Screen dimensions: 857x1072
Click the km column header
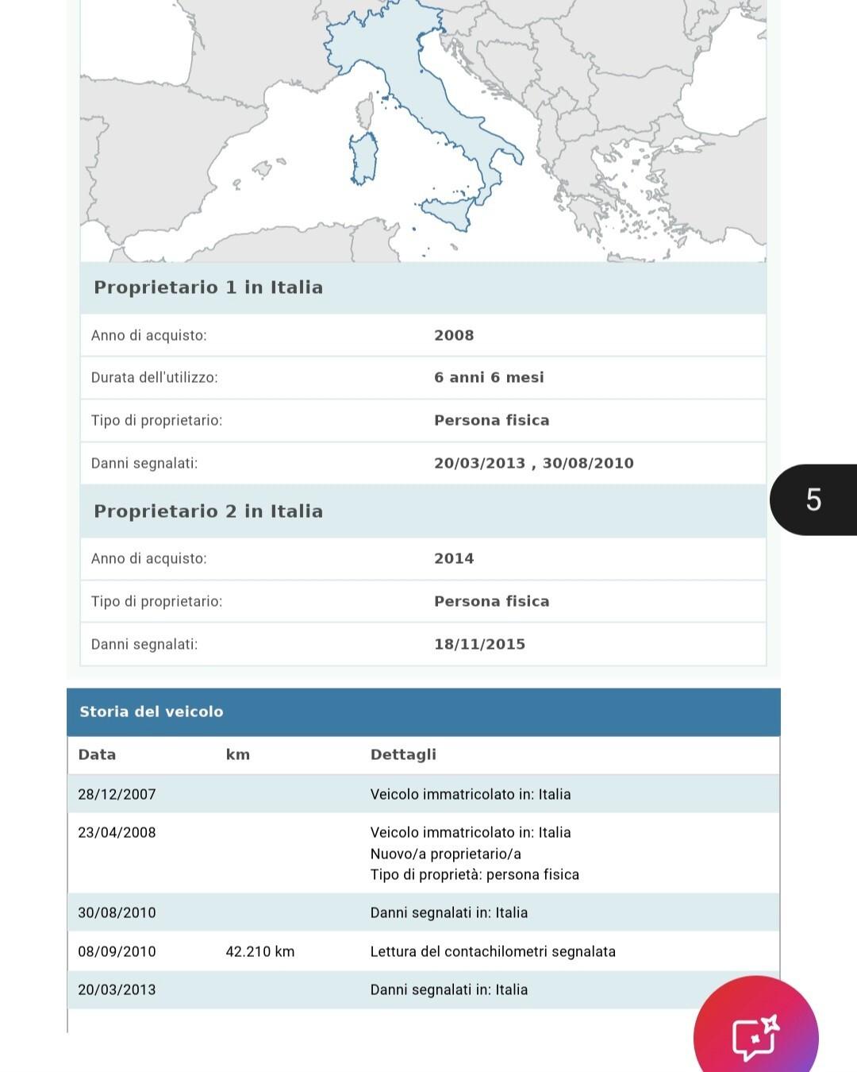pyautogui.click(x=237, y=754)
